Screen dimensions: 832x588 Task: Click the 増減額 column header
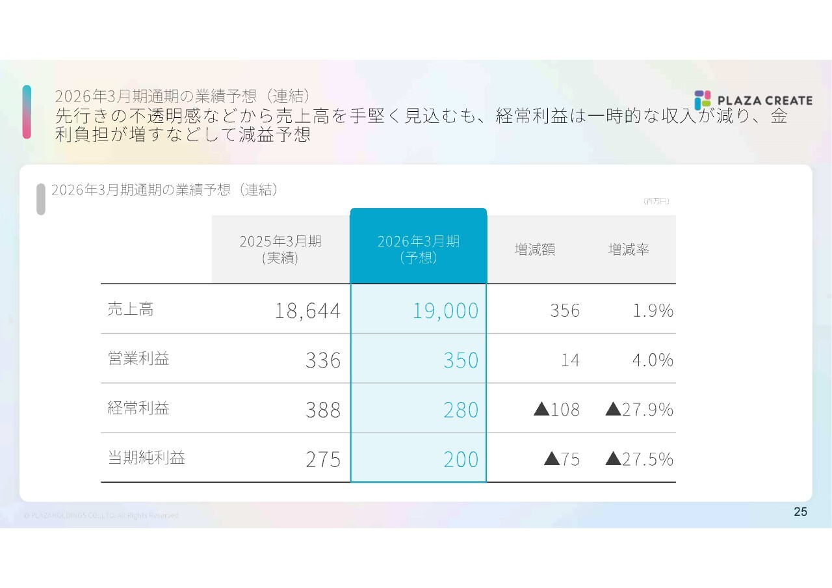tap(534, 250)
